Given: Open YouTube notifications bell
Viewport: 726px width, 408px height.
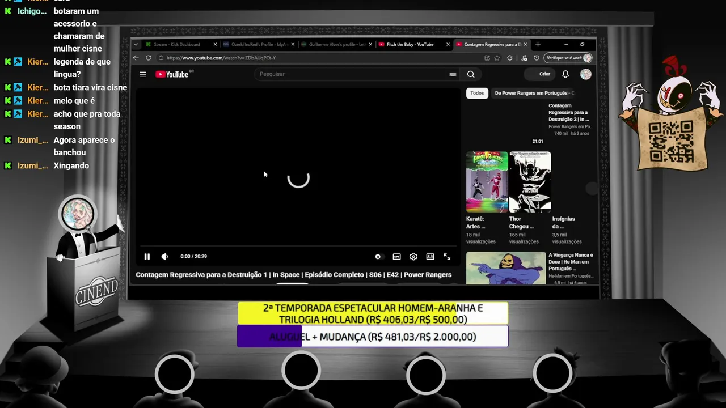Looking at the screenshot, I should tap(565, 74).
